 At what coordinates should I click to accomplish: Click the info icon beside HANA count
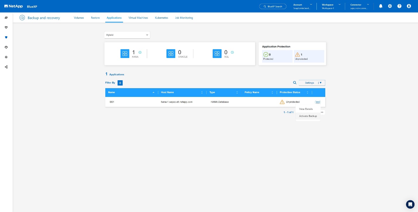pyautogui.click(x=140, y=52)
